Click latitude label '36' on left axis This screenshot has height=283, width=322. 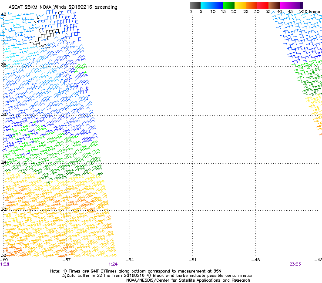pyautogui.click(x=3, y=114)
